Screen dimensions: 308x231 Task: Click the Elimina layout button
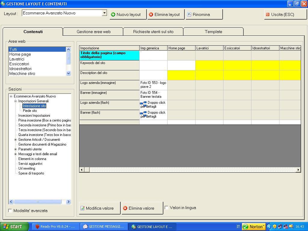tap(166, 14)
